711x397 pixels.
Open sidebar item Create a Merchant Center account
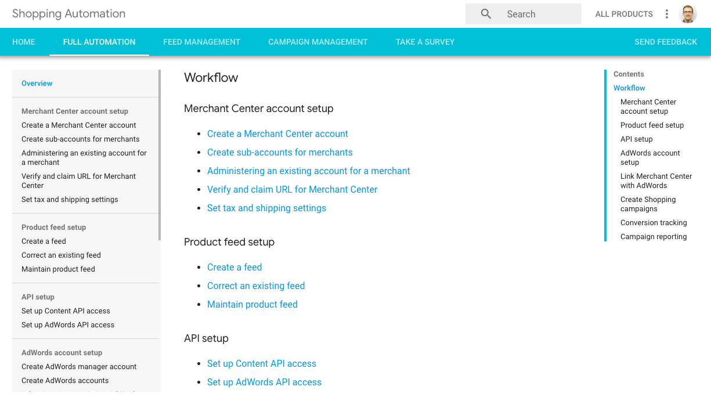click(79, 125)
